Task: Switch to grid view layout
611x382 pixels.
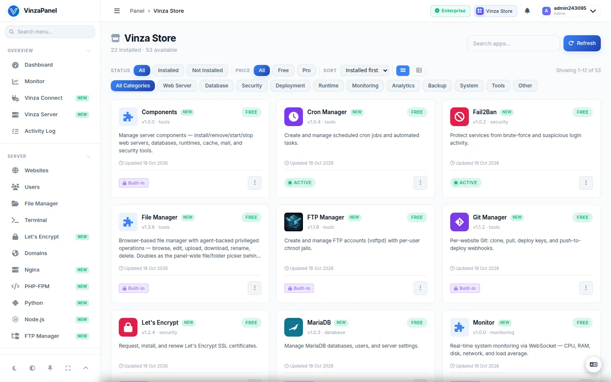Action: [x=403, y=70]
